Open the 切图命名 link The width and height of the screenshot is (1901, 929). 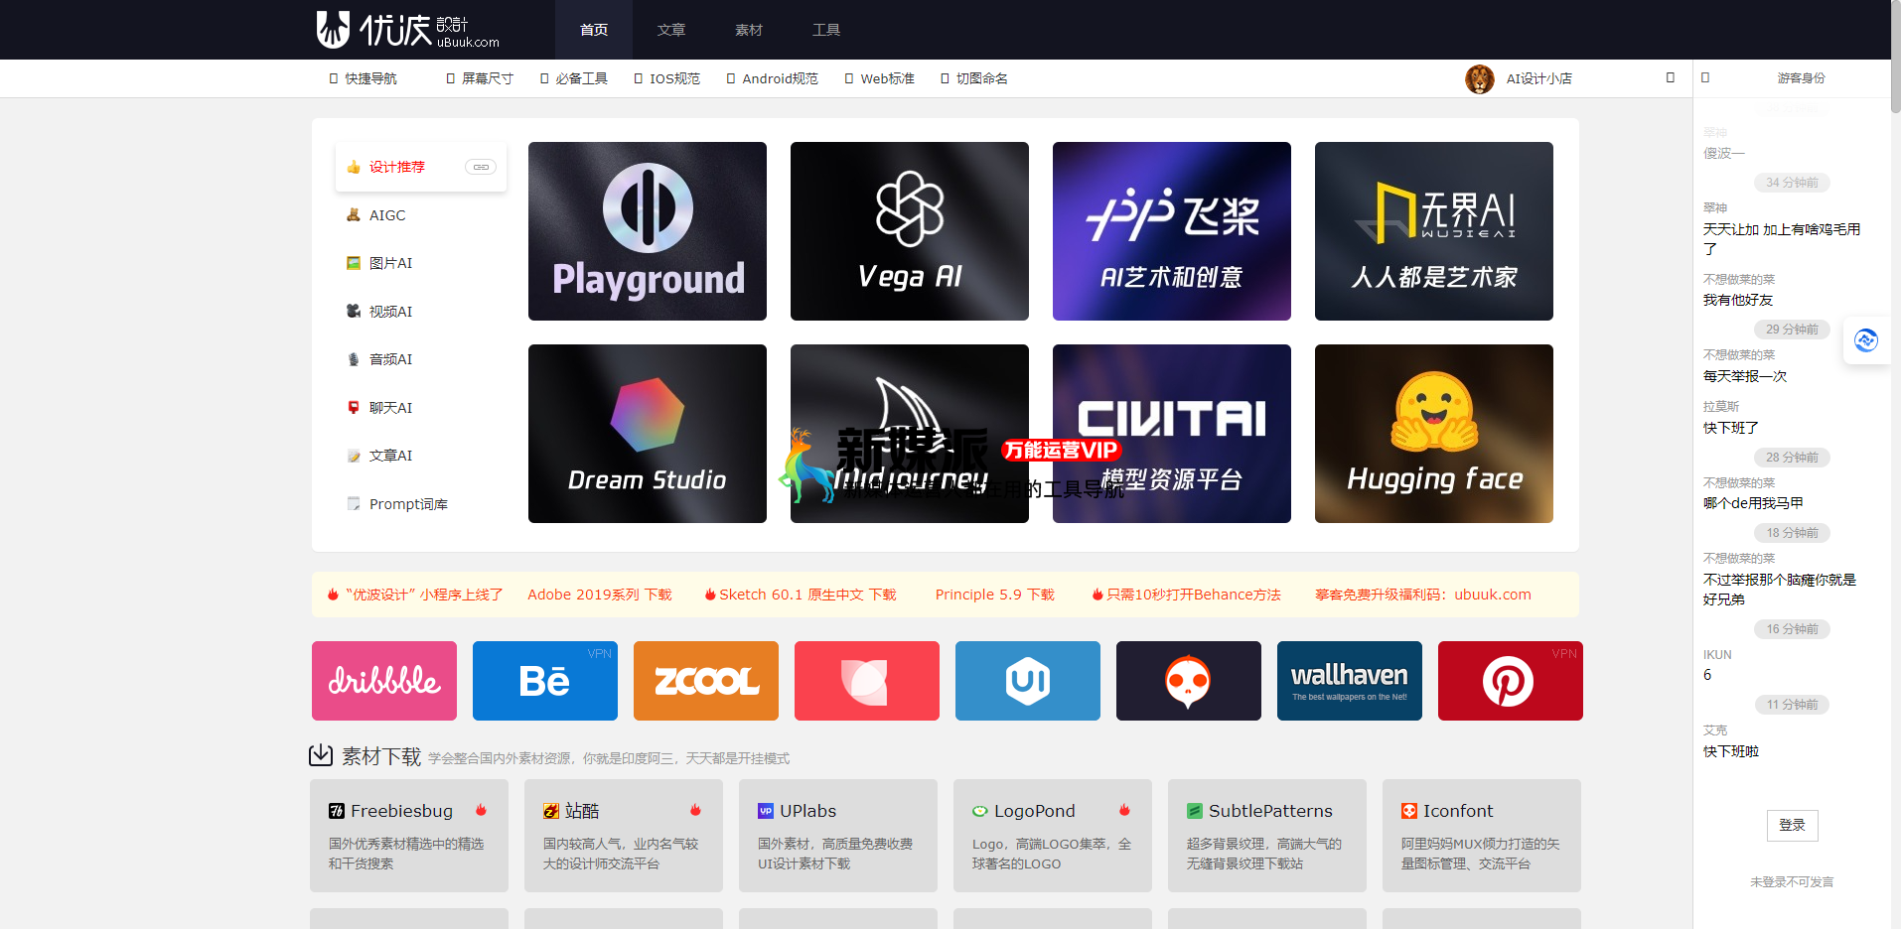tap(974, 78)
